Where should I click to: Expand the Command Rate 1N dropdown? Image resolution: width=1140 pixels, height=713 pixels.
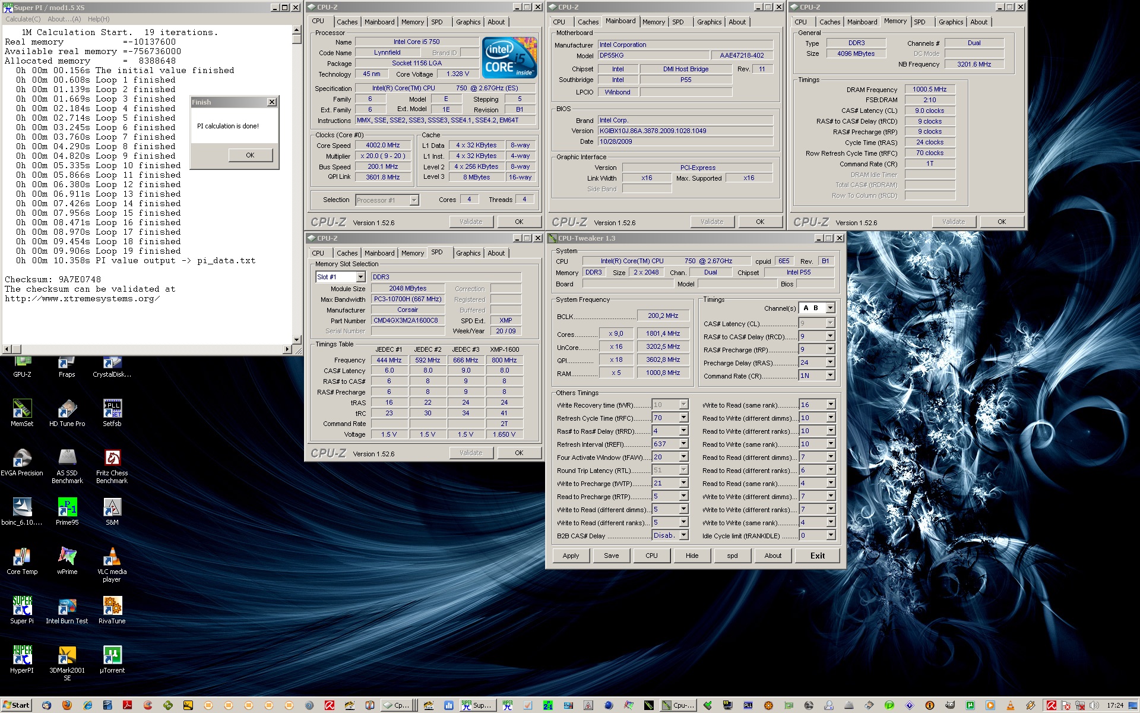tap(830, 376)
